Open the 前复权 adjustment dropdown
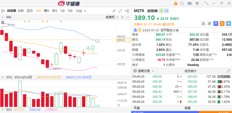The image size is (232, 113). pyautogui.click(x=112, y=17)
